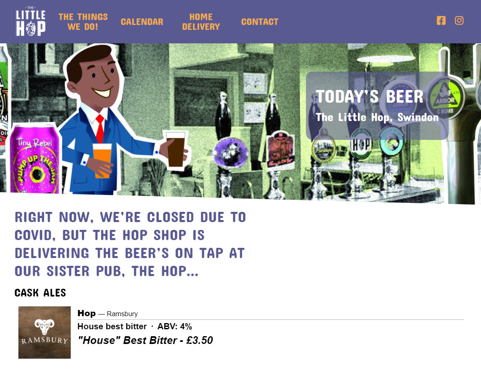Open the Home Delivery page
Viewport: 481px width, 373px height.
[201, 22]
